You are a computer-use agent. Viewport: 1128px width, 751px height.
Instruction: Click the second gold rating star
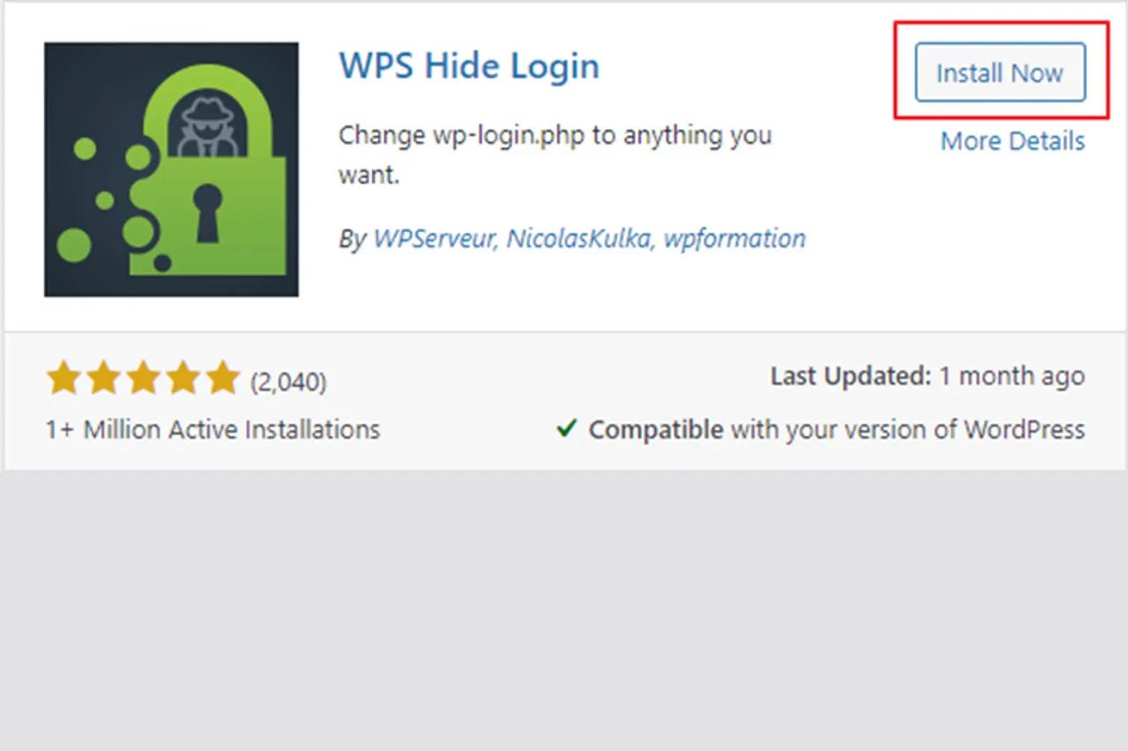[104, 379]
